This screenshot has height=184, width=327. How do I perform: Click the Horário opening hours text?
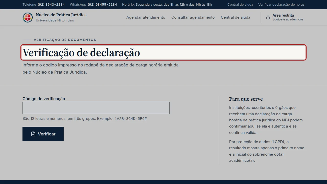(x=167, y=5)
